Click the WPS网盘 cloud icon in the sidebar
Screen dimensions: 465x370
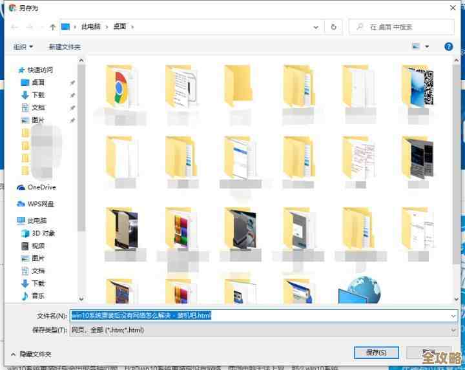[21, 203]
